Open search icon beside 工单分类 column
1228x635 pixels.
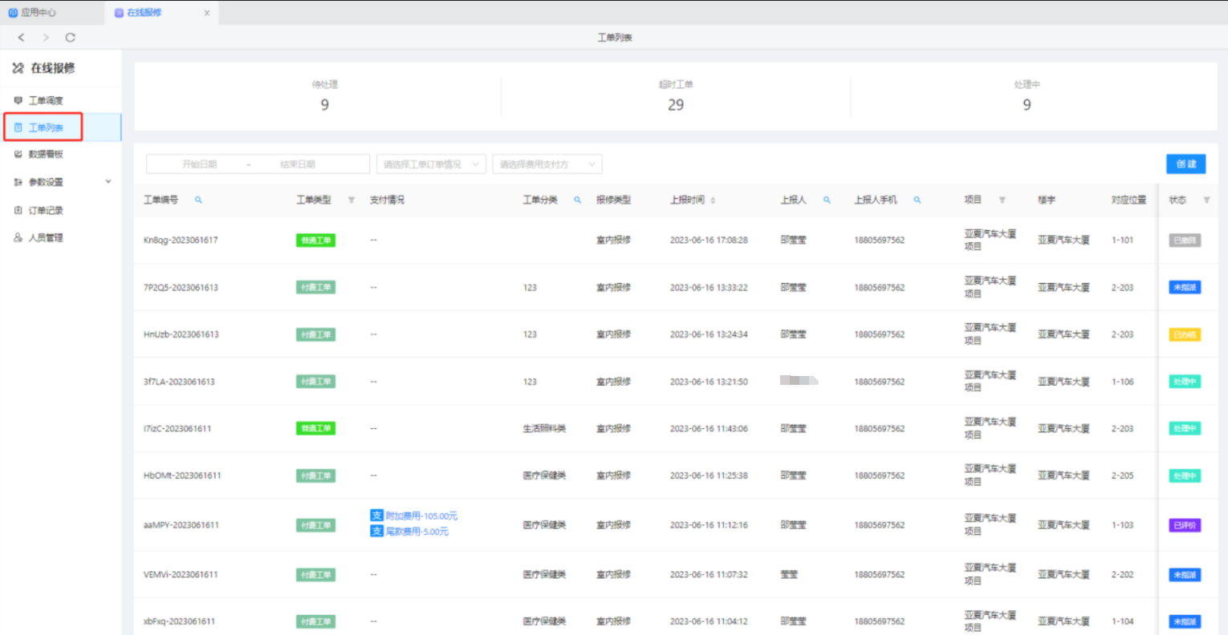coord(577,200)
